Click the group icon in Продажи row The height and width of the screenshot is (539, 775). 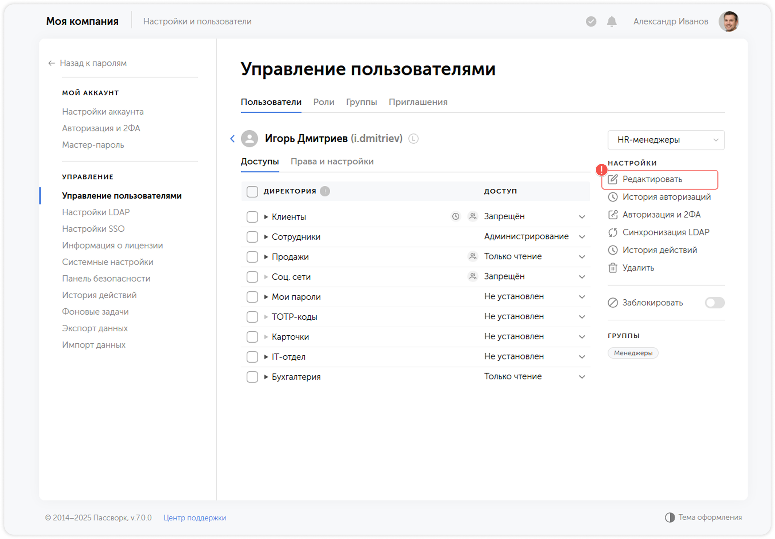473,257
